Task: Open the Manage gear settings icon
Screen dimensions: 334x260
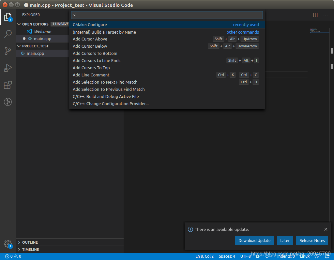Action: [x=8, y=244]
